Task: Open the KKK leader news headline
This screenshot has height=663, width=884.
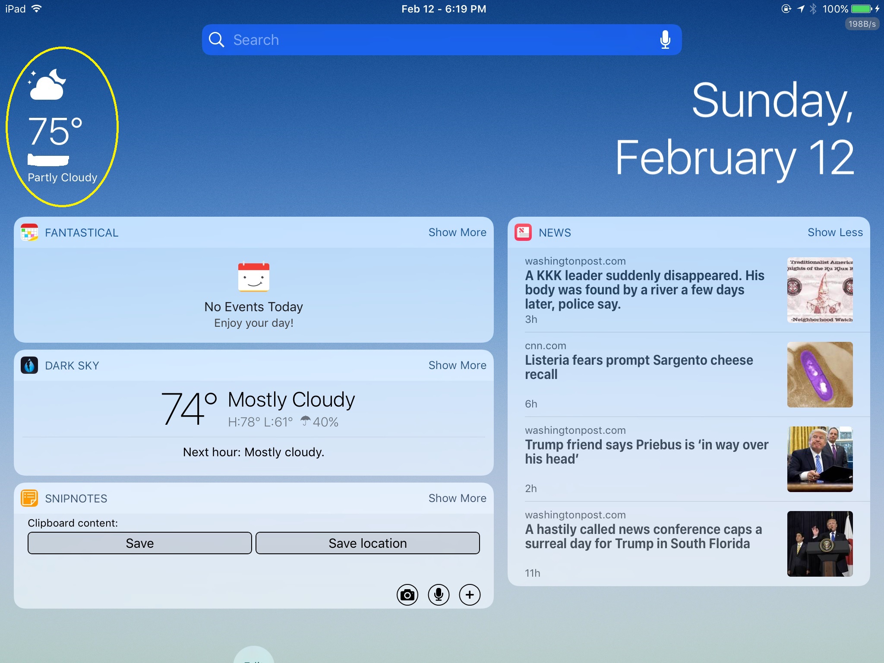Action: click(x=644, y=290)
